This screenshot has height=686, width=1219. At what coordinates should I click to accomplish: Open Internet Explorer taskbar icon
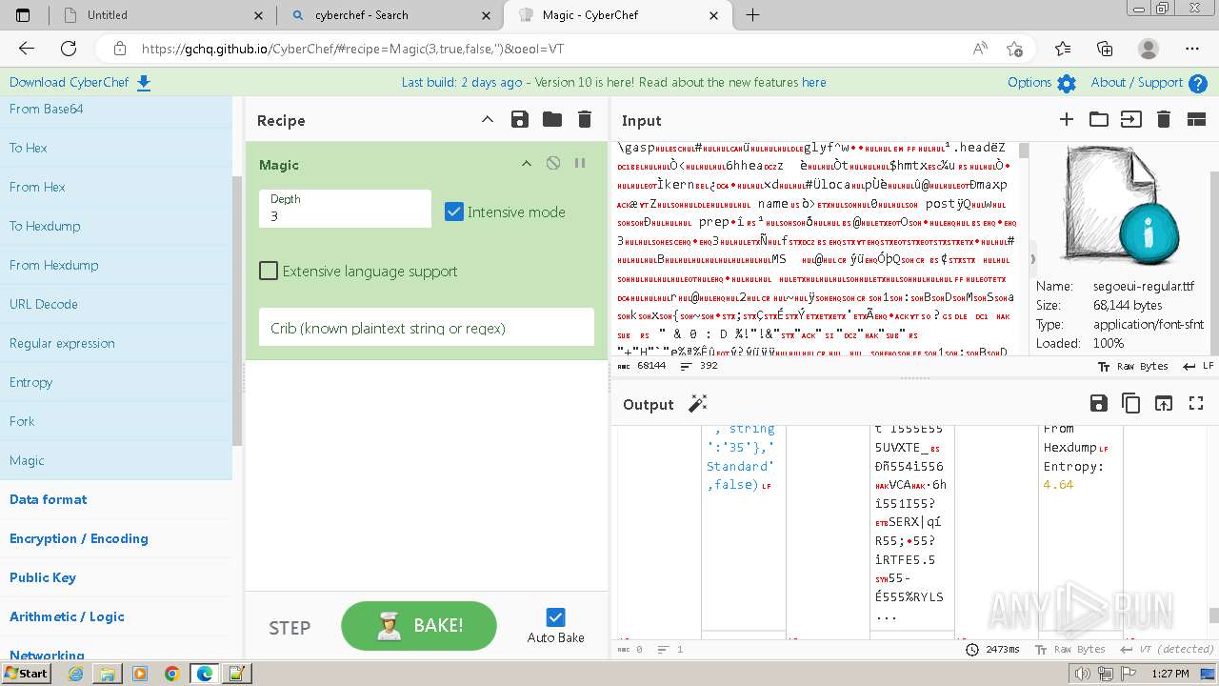75,674
